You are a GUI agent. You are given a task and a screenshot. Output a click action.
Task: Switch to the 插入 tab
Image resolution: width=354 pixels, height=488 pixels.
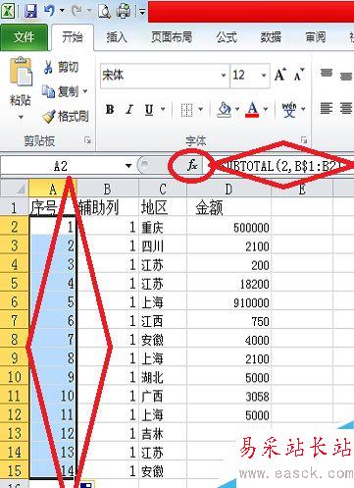117,37
